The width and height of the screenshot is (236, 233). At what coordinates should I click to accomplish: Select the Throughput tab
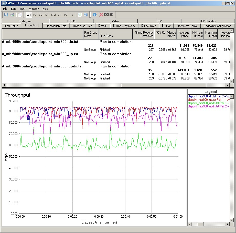click(31, 25)
